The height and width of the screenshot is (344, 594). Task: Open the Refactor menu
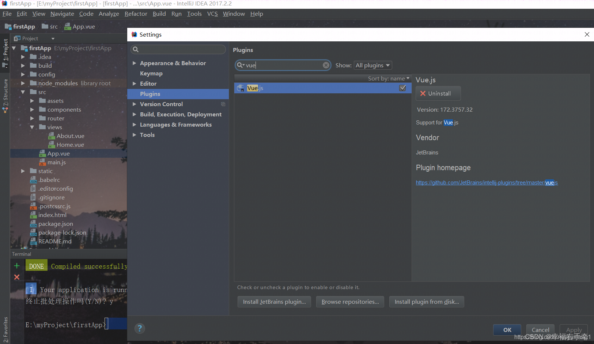136,14
